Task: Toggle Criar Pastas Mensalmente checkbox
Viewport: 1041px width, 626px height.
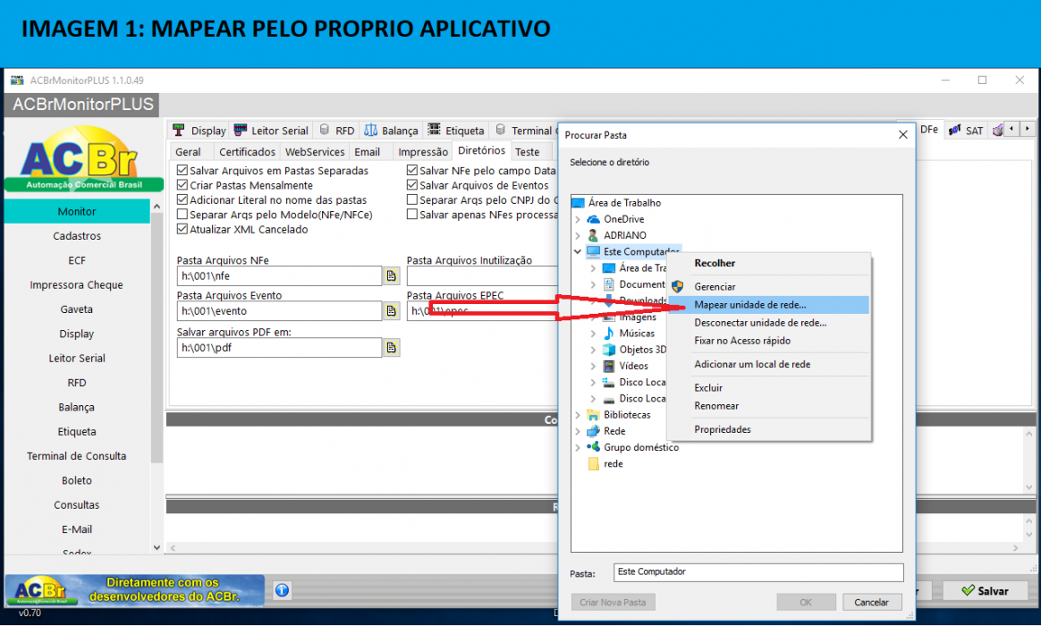Action: click(182, 185)
